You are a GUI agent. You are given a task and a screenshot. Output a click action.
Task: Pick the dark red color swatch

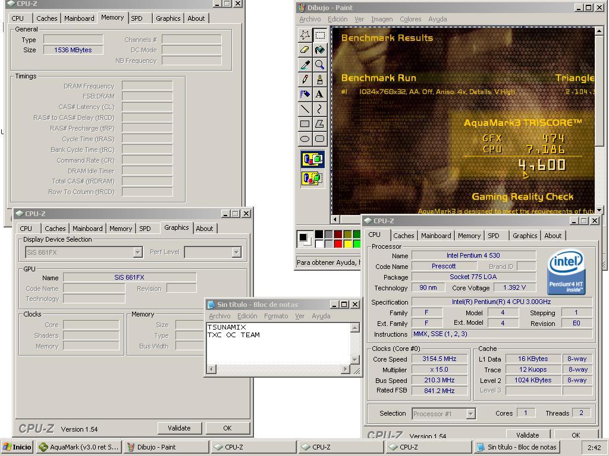[x=338, y=234]
